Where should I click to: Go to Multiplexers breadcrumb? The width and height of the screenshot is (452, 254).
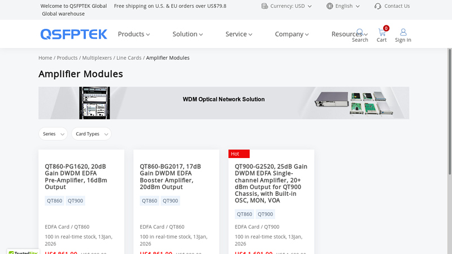[97, 58]
